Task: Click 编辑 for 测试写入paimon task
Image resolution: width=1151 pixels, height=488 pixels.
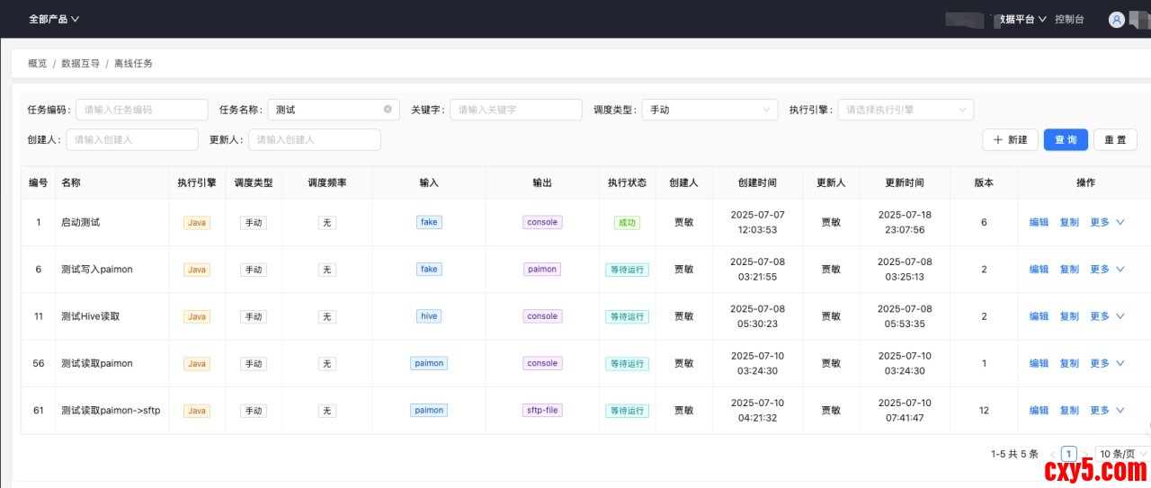Action: point(1039,270)
